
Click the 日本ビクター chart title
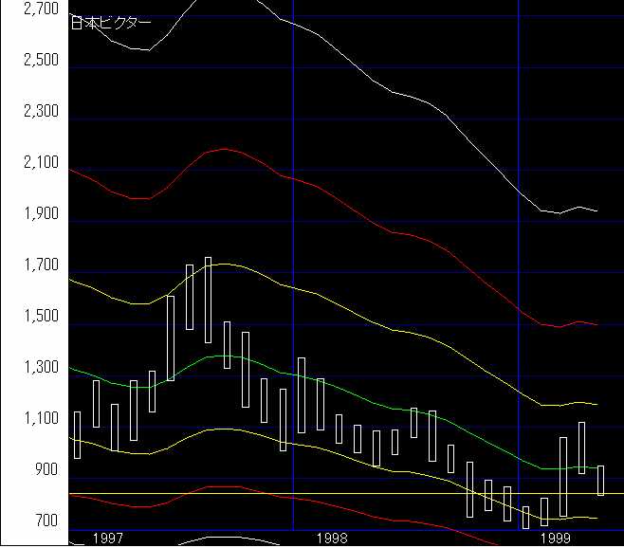point(111,23)
